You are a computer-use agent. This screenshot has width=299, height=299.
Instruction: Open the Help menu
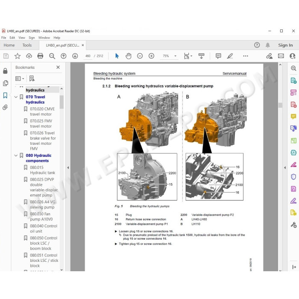(x=57, y=38)
